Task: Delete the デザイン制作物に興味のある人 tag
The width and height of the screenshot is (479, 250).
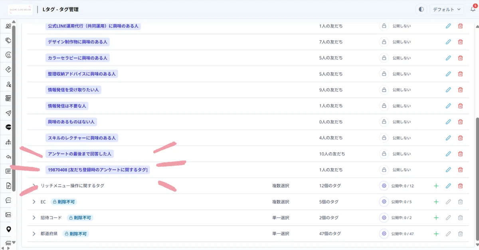Action: click(x=460, y=42)
